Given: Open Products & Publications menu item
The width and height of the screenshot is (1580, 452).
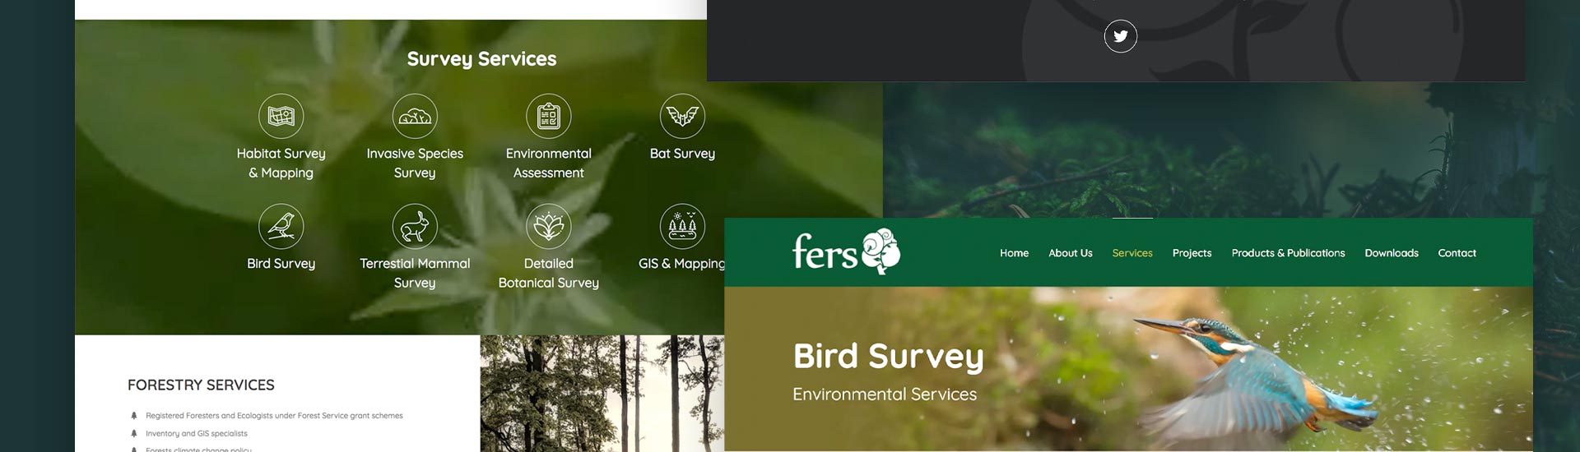Looking at the screenshot, I should point(1288,253).
